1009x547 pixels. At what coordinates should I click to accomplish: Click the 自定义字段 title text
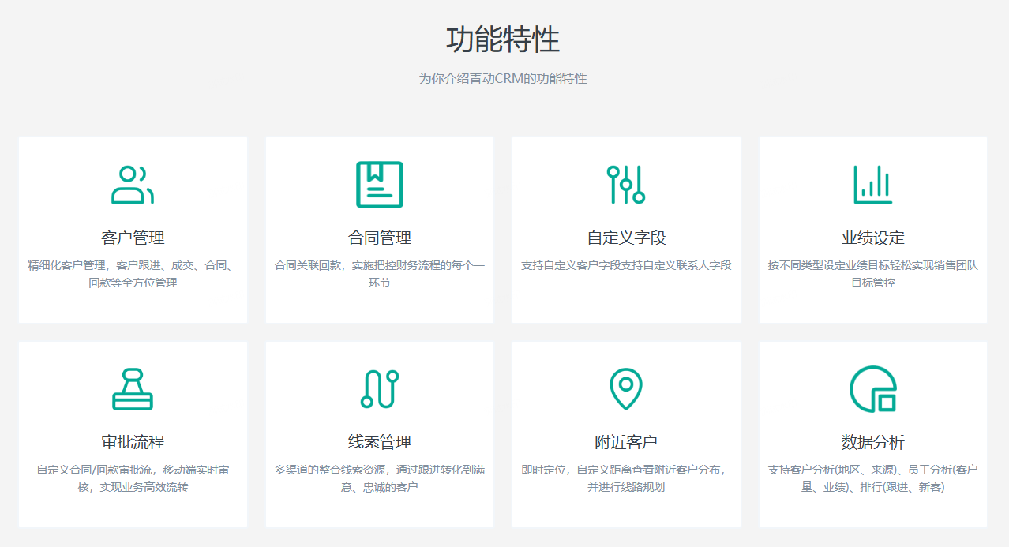pos(626,238)
